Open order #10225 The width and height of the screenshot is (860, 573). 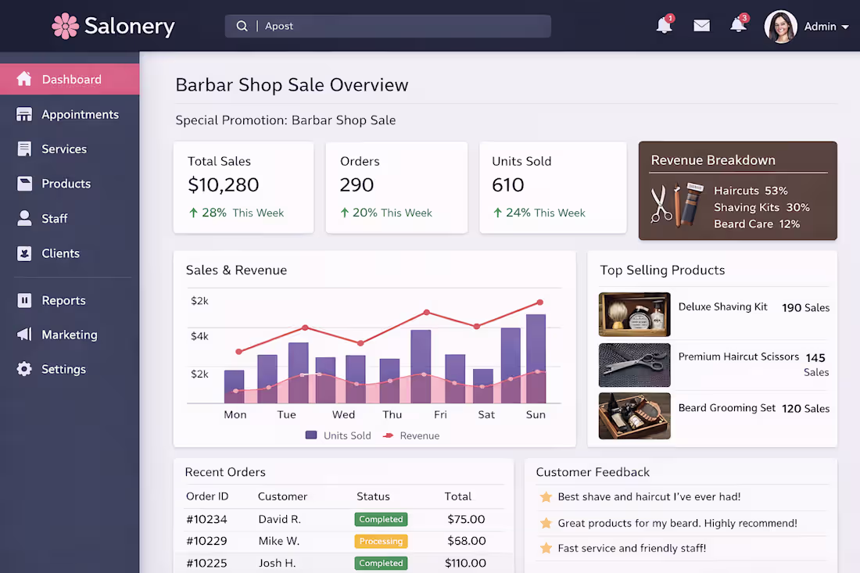tap(206, 563)
